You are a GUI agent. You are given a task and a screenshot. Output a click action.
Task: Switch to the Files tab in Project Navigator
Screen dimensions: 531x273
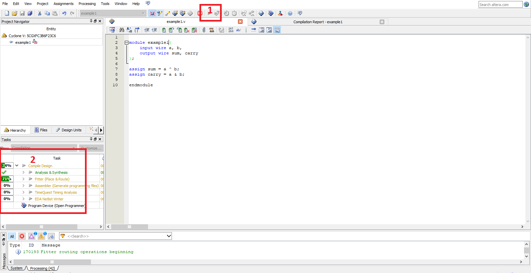41,130
